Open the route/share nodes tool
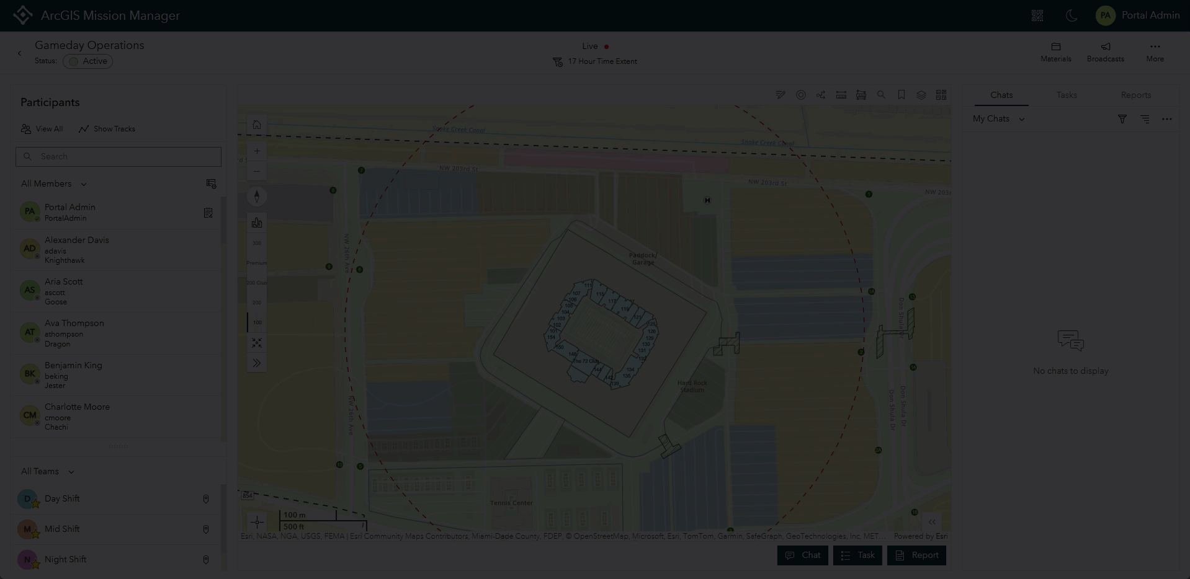Image resolution: width=1190 pixels, height=579 pixels. point(821,95)
